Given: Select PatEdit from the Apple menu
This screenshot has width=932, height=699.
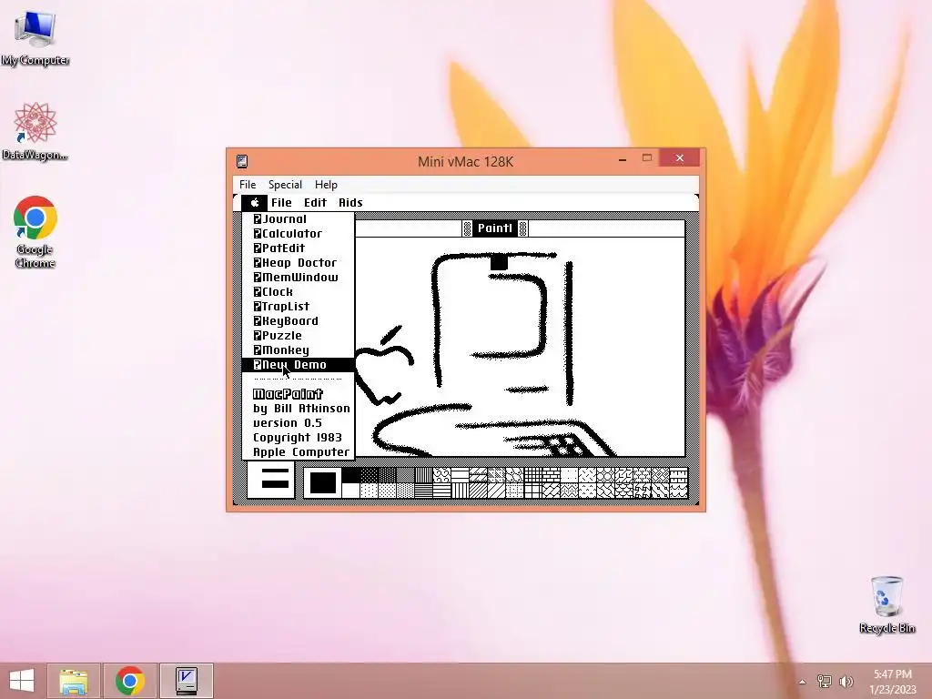Looking at the screenshot, I should point(298,248).
